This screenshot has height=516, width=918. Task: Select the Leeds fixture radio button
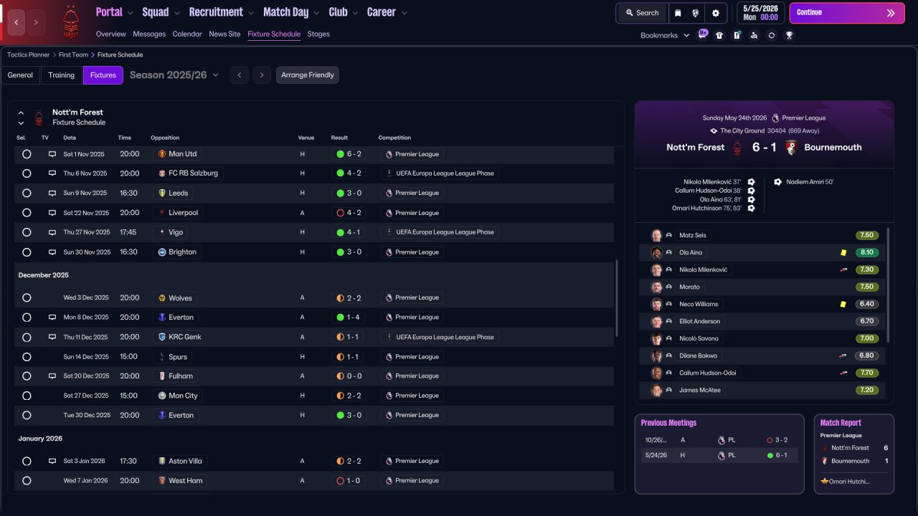tap(27, 193)
